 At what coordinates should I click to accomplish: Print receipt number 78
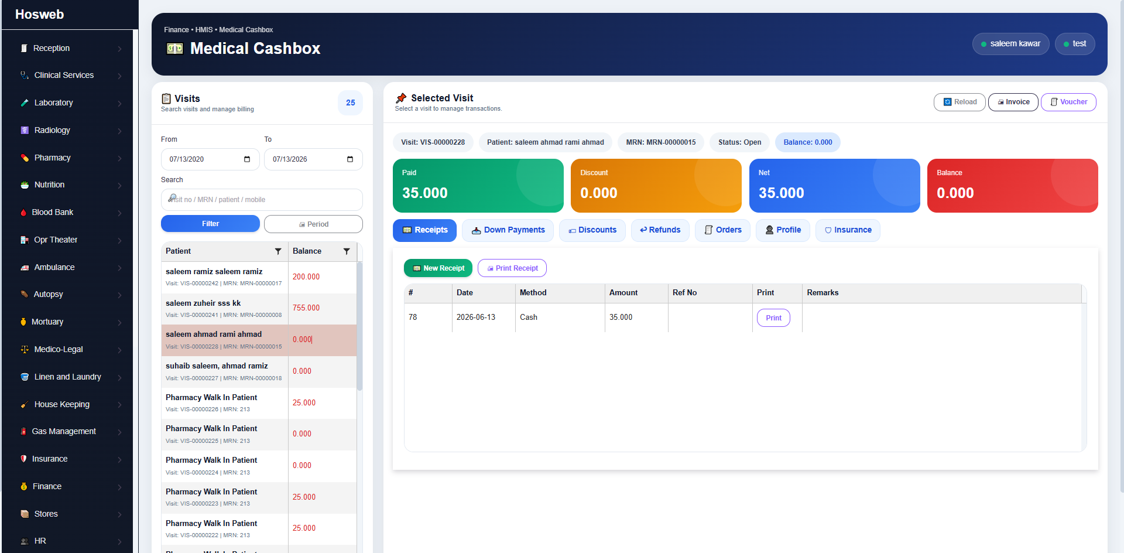773,318
